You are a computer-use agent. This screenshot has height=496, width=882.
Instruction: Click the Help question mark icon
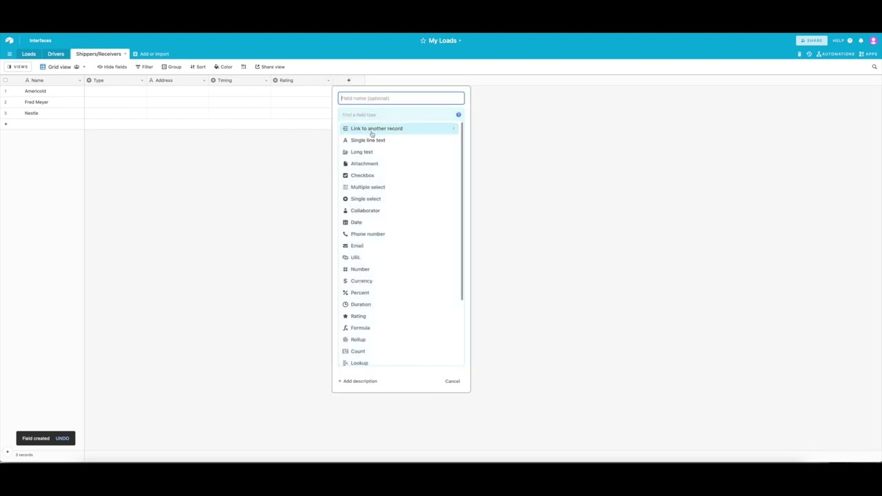(850, 41)
